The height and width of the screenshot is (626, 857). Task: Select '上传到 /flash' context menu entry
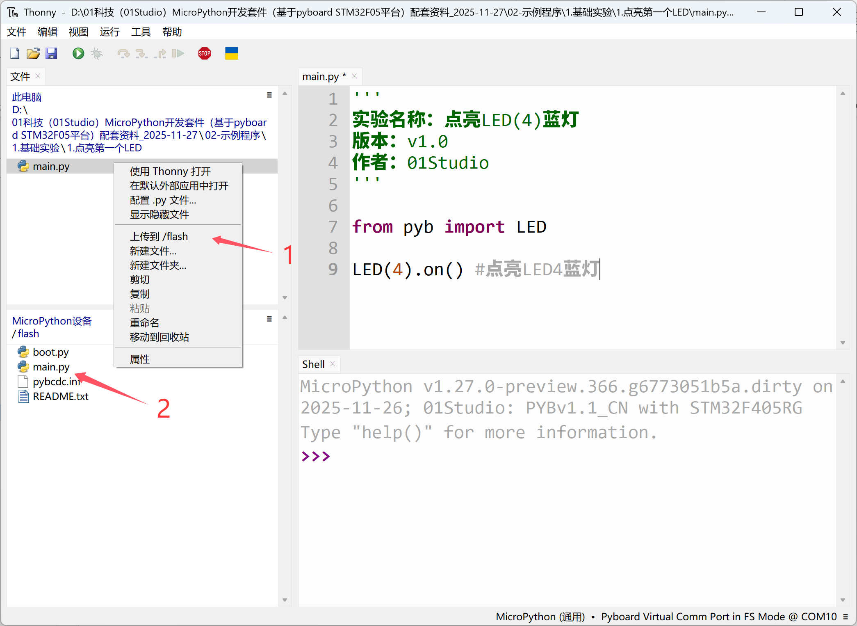pos(159,237)
